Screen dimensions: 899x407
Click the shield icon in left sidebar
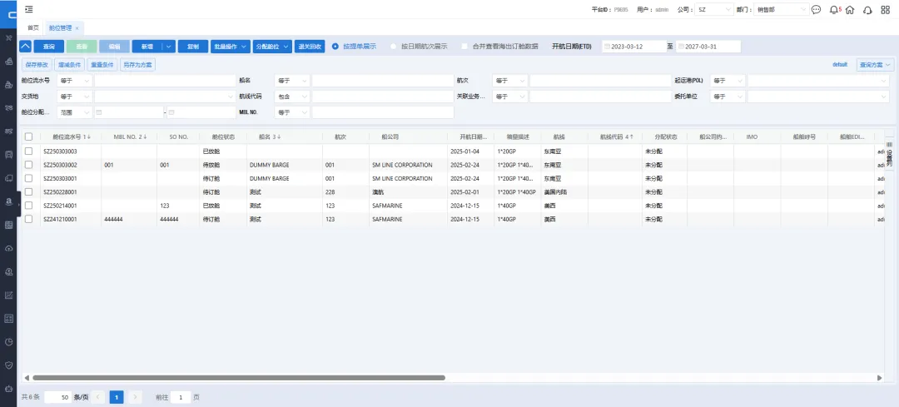(x=8, y=365)
